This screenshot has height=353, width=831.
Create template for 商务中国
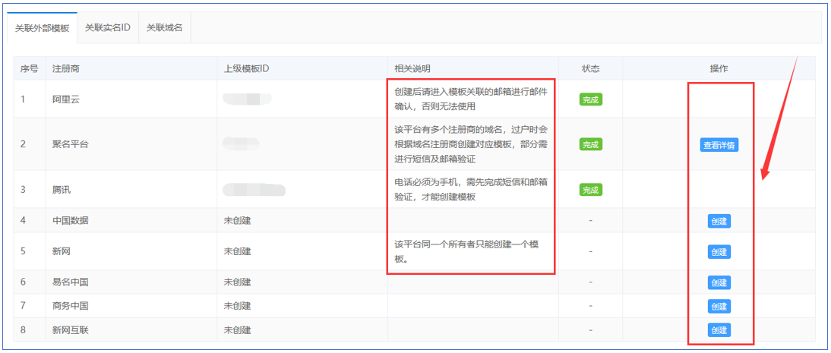pos(719,307)
